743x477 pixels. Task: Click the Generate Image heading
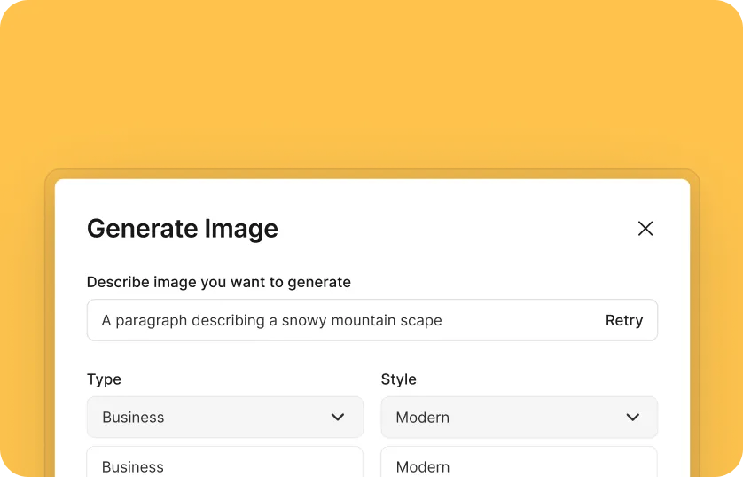click(x=182, y=229)
